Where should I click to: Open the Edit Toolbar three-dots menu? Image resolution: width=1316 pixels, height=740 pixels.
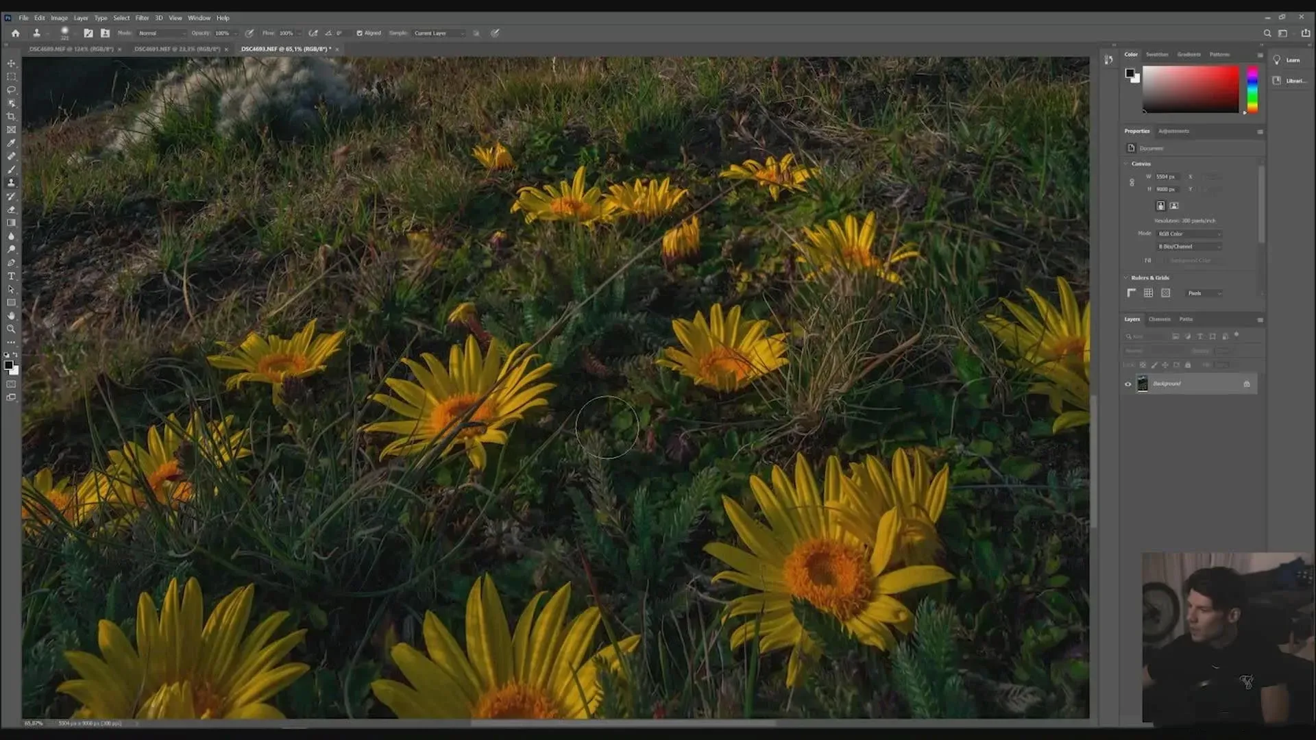point(11,342)
